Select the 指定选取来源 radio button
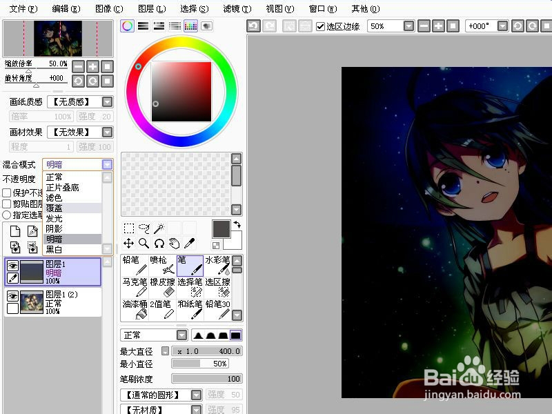This screenshot has height=414, width=552. click(7, 215)
